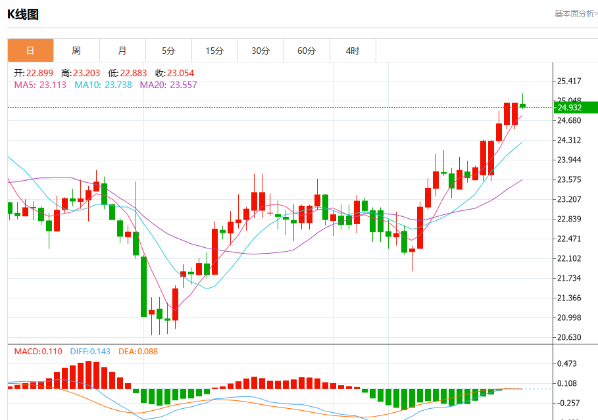Open the 60分 interval tab
Viewport: 598px width, 420px height.
click(x=307, y=51)
